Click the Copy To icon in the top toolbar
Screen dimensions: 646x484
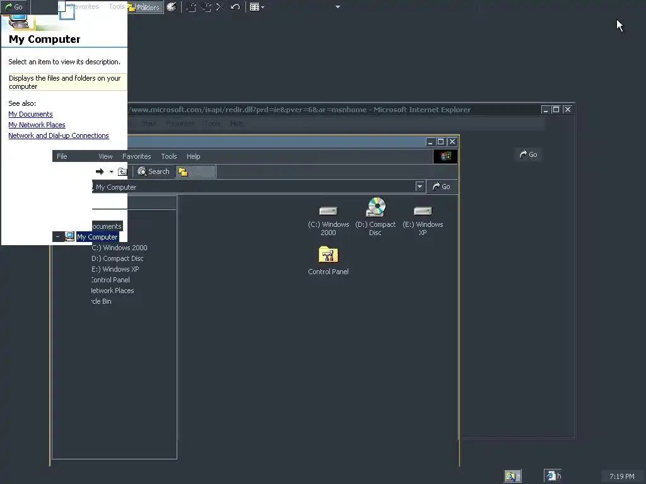pos(206,7)
